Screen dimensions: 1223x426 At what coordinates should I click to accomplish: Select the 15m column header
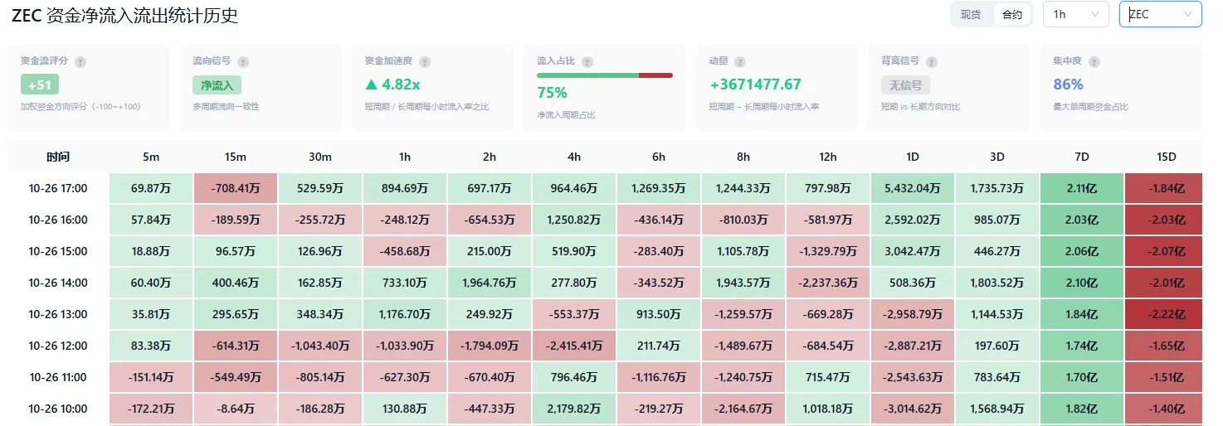pyautogui.click(x=236, y=157)
